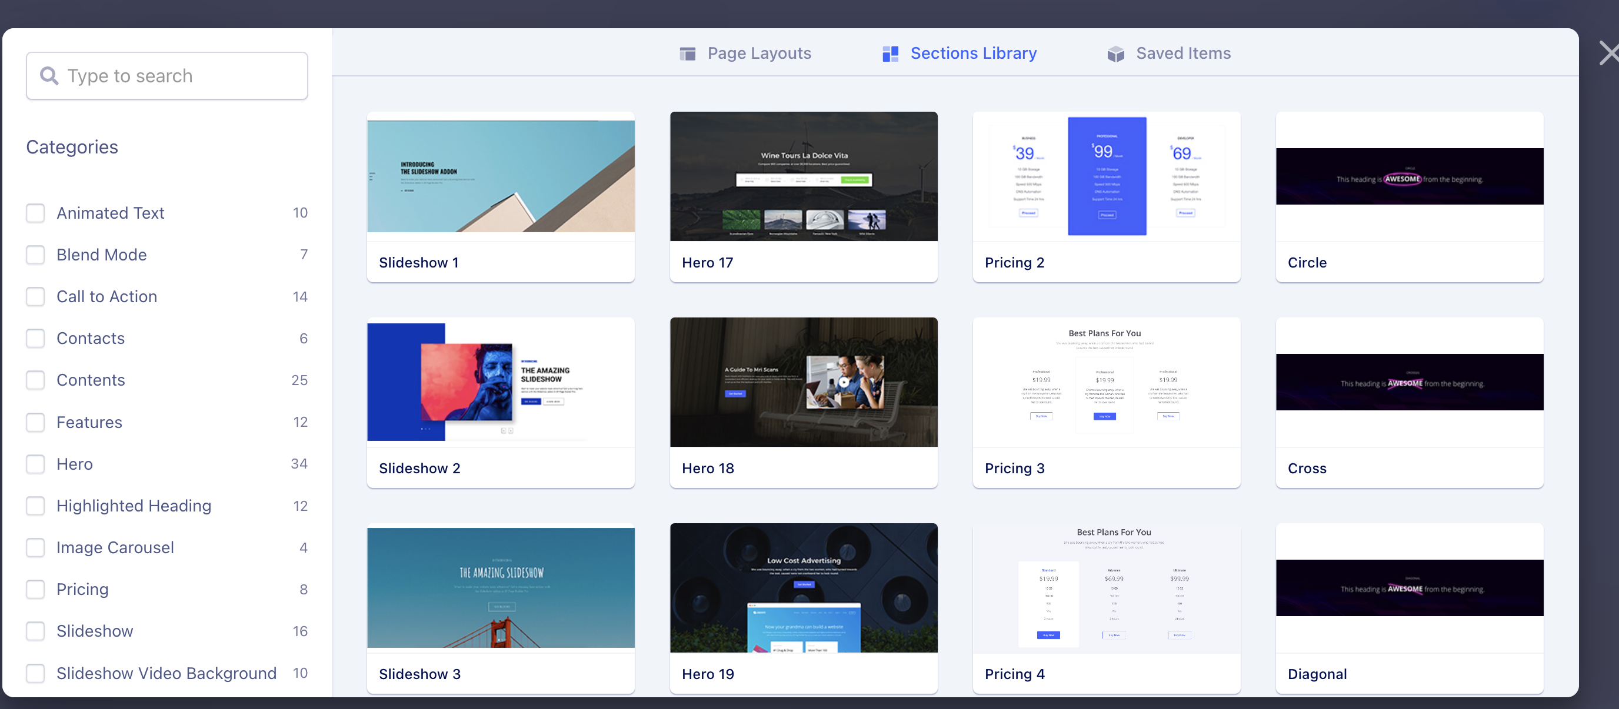Tick the Pricing category checkbox
1619x709 pixels.
[35, 589]
